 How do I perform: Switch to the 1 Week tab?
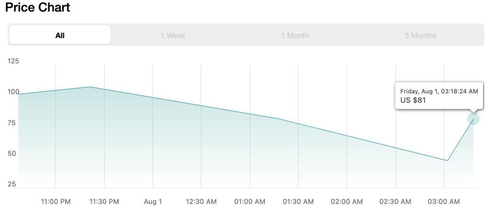point(173,35)
